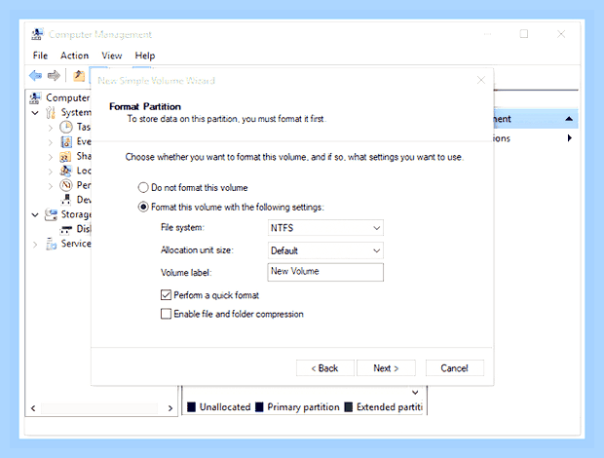Collapse the System Tools tree node

coord(35,113)
